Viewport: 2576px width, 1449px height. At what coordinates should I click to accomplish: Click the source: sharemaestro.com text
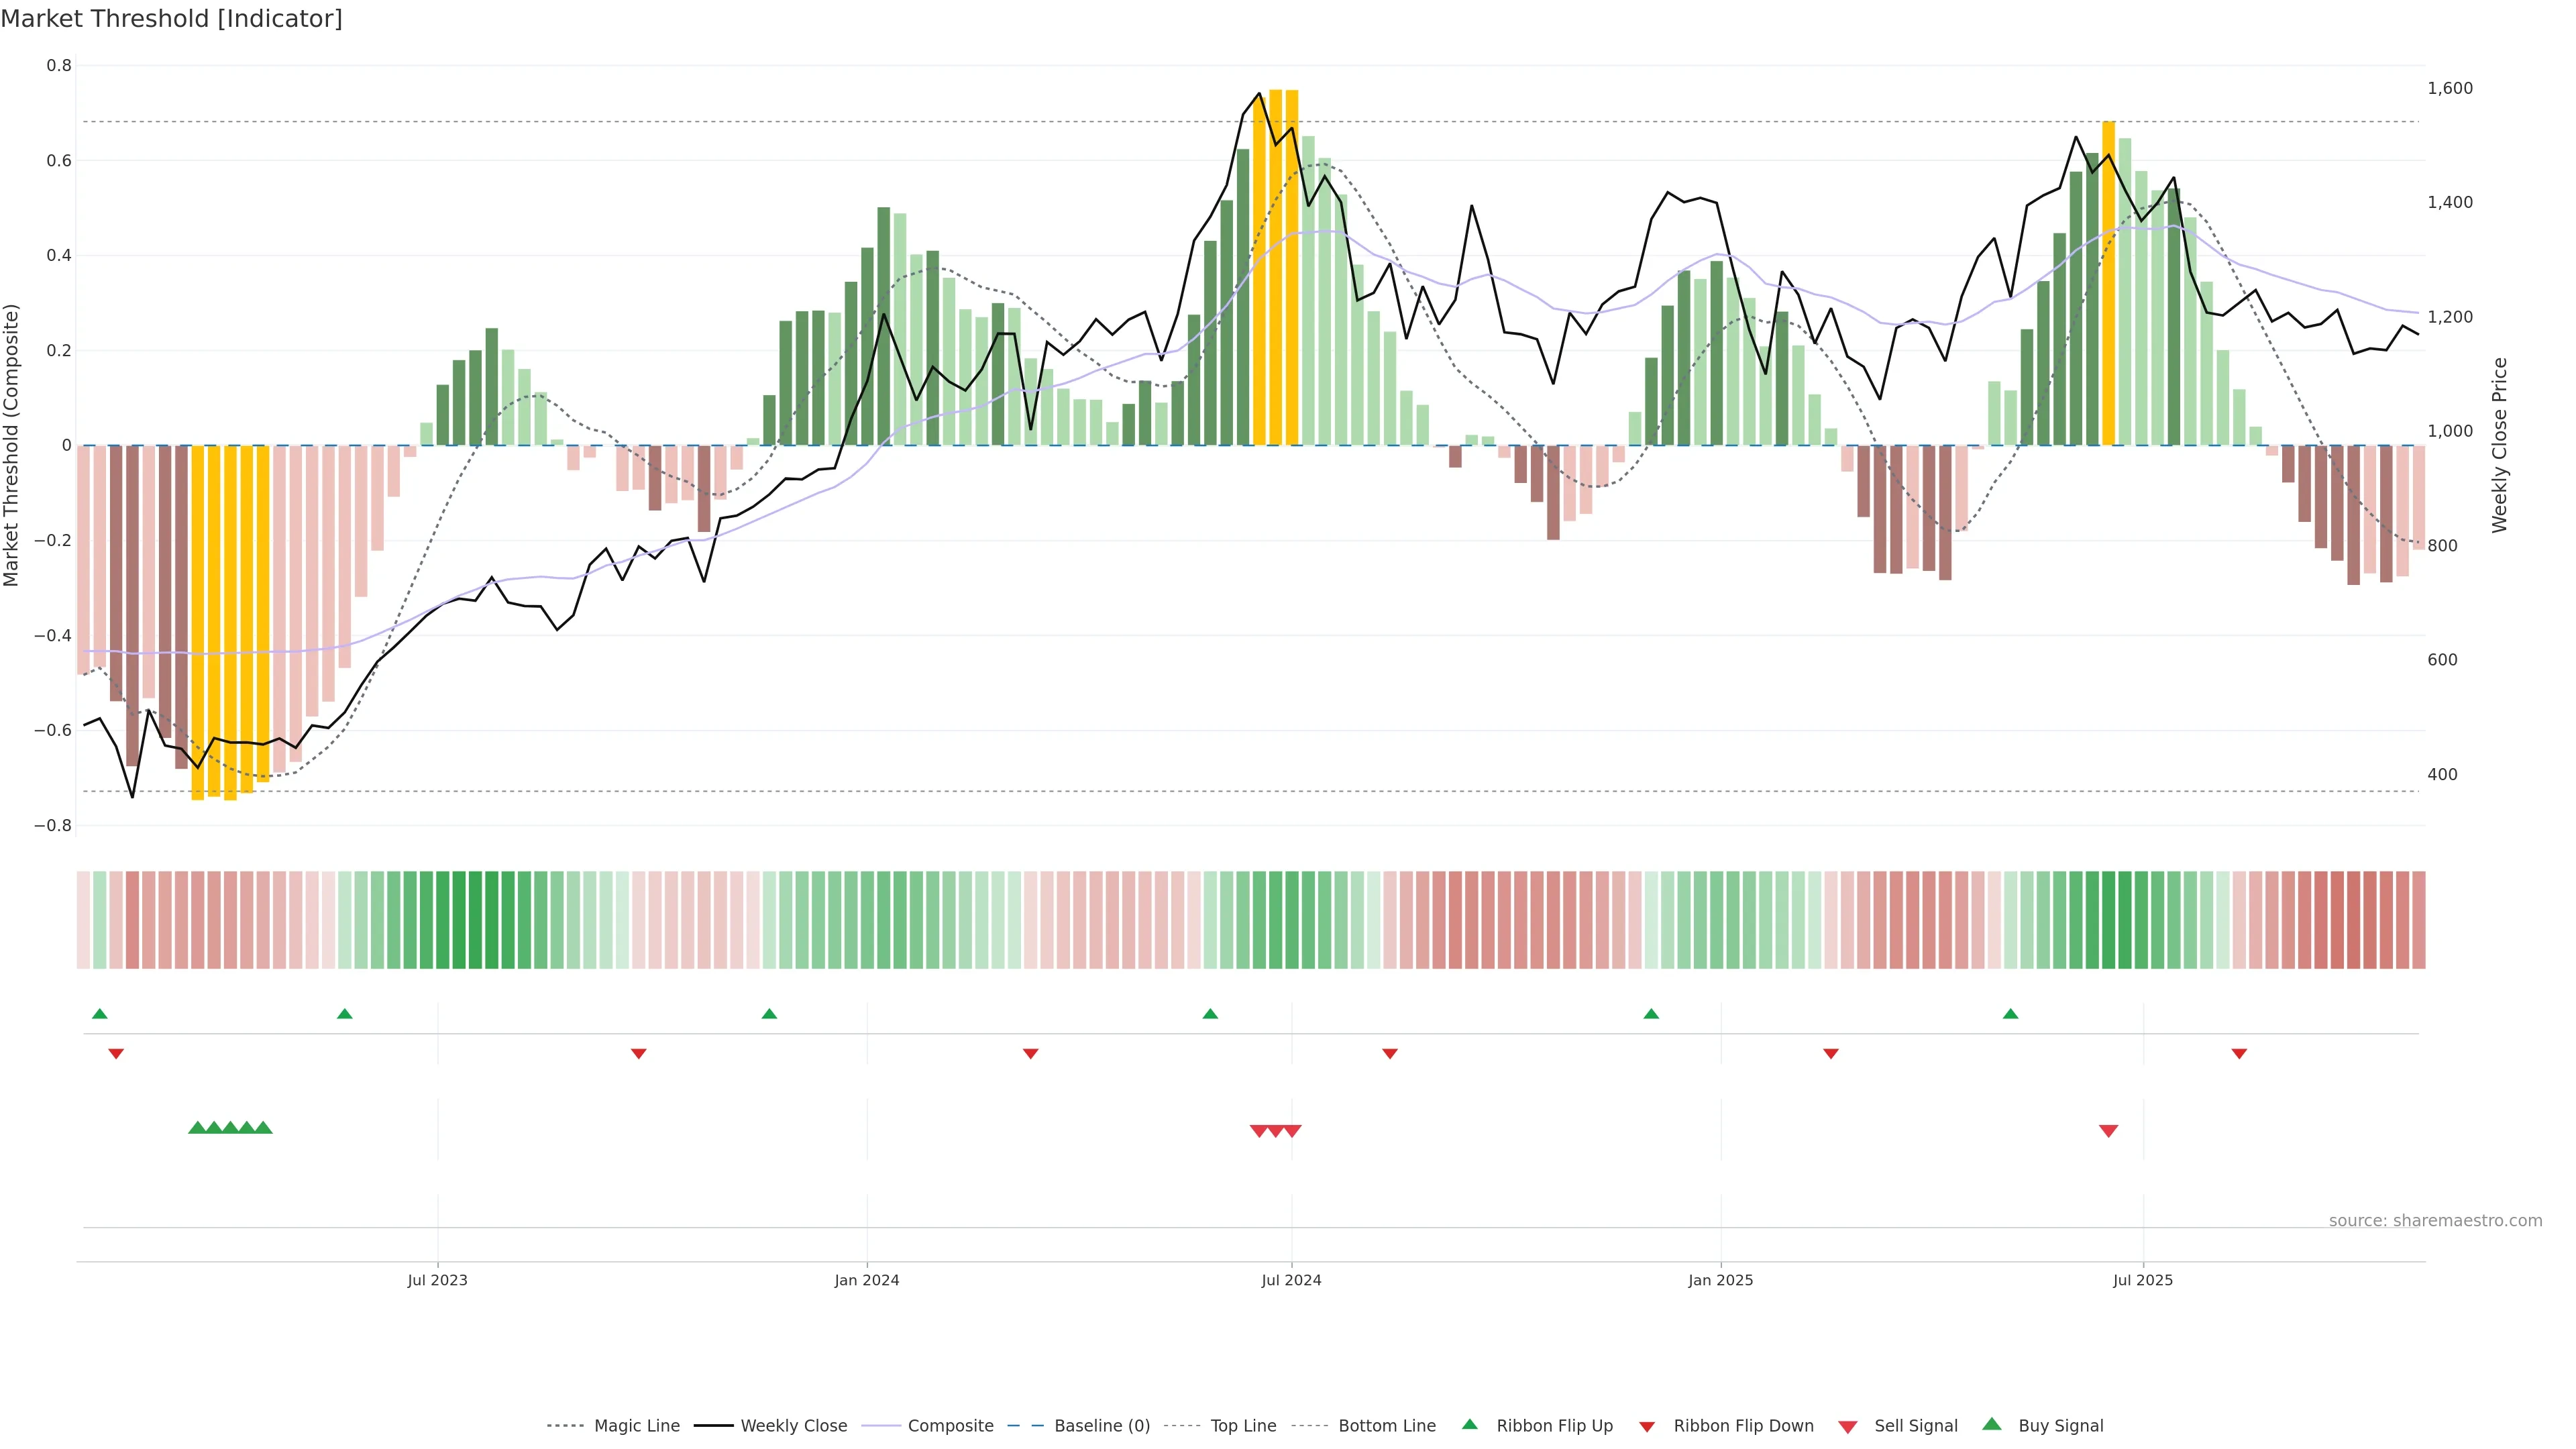tap(2435, 1220)
